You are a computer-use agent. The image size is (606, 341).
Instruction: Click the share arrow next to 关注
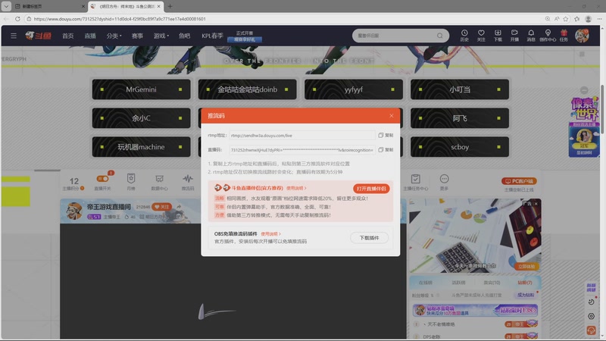(179, 207)
